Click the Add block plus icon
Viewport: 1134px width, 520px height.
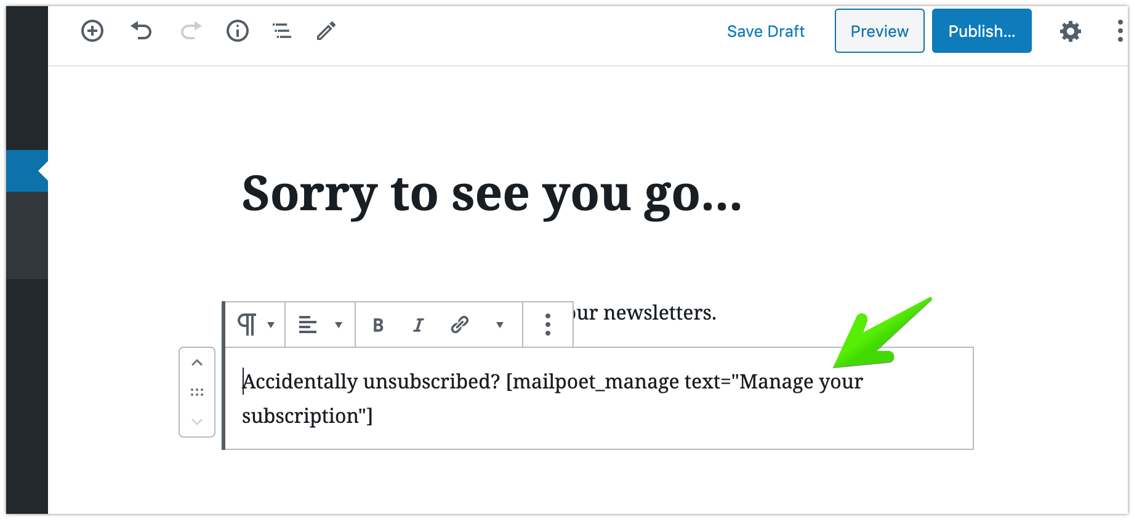coord(92,31)
